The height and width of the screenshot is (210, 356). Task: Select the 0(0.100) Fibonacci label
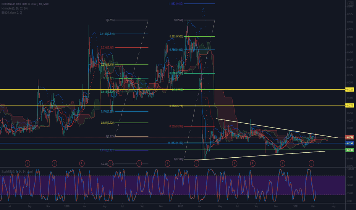pyautogui.click(x=178, y=159)
